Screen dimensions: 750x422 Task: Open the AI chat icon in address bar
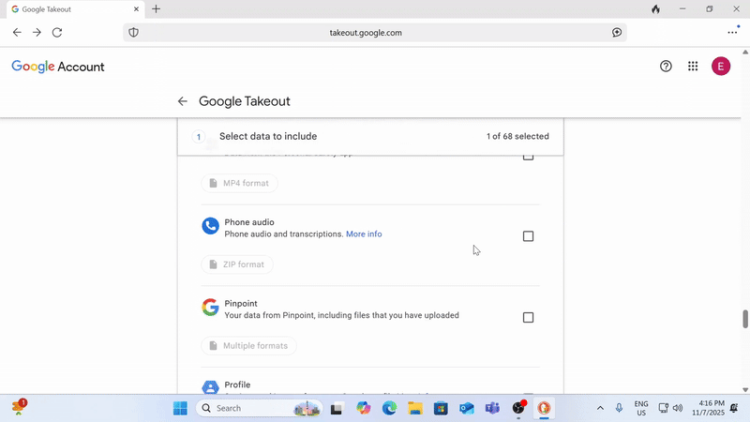(617, 33)
